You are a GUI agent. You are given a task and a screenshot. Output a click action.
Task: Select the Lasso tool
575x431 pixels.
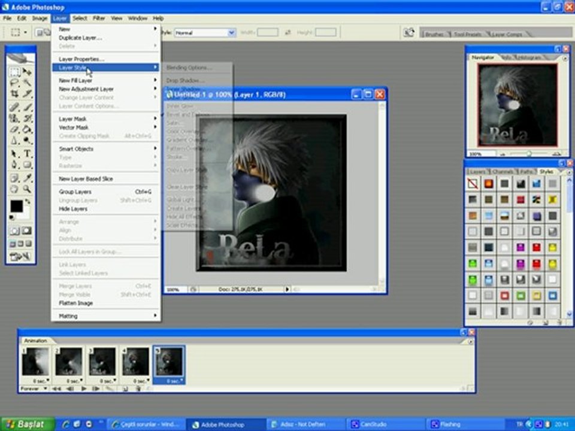[x=14, y=83]
